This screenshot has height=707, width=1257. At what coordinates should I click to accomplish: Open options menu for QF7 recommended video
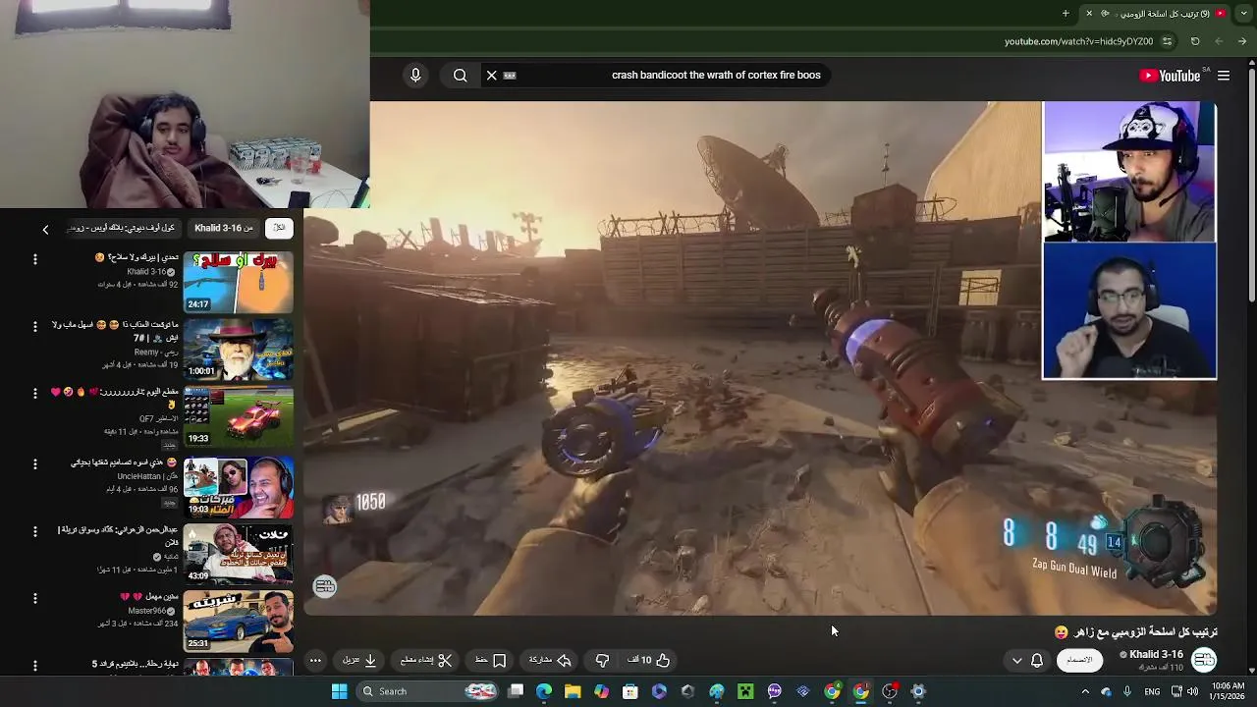(x=35, y=393)
